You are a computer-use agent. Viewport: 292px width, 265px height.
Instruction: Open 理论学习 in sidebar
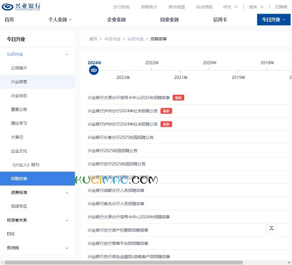pos(19,123)
